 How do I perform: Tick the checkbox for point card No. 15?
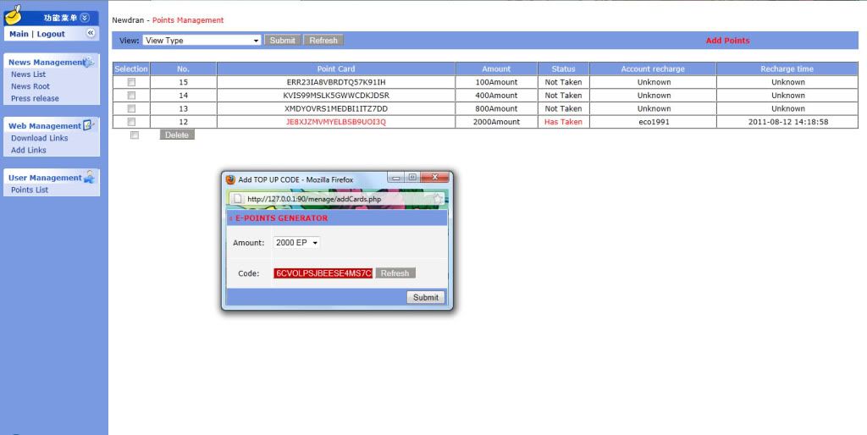[x=131, y=82]
